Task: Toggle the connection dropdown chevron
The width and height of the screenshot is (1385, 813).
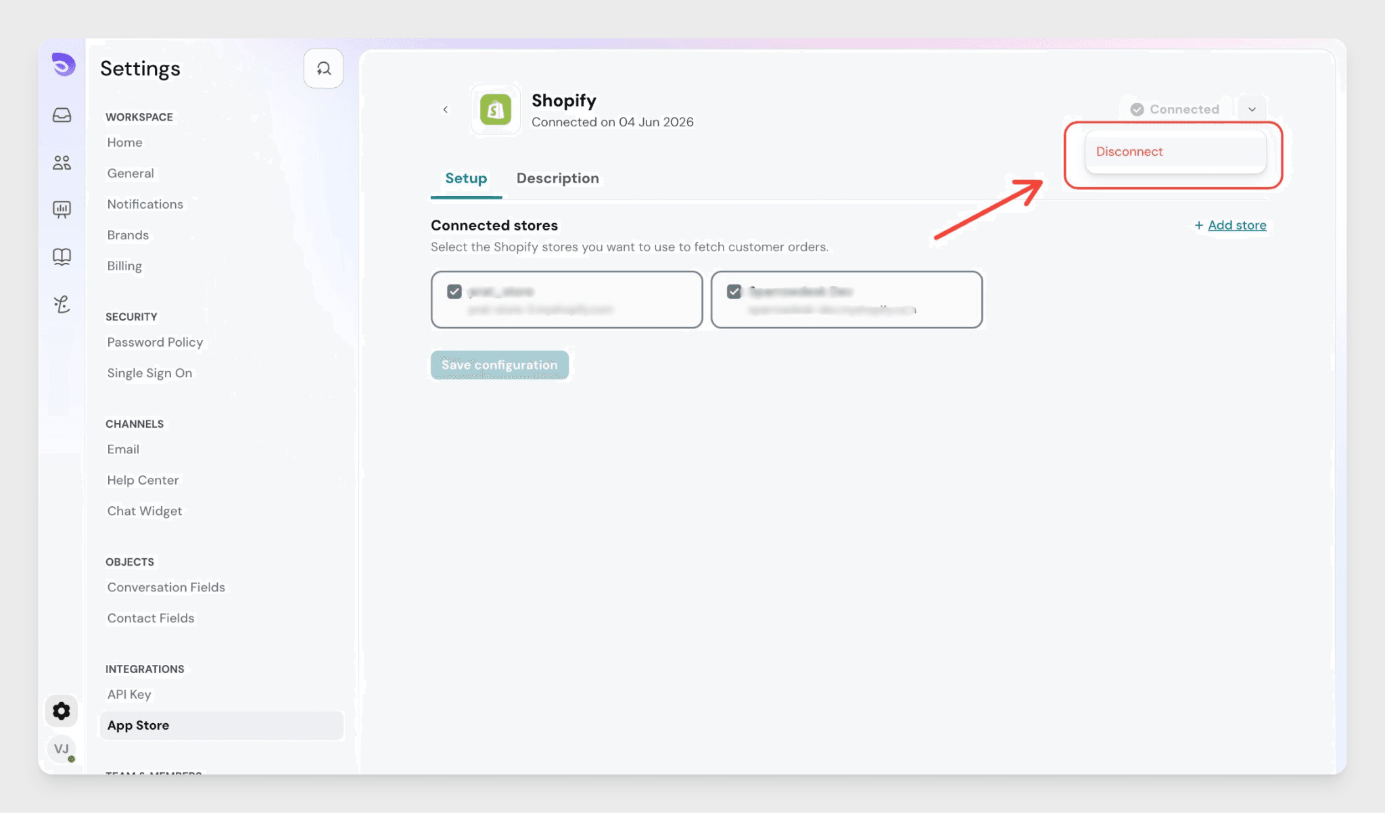Action: [x=1252, y=109]
